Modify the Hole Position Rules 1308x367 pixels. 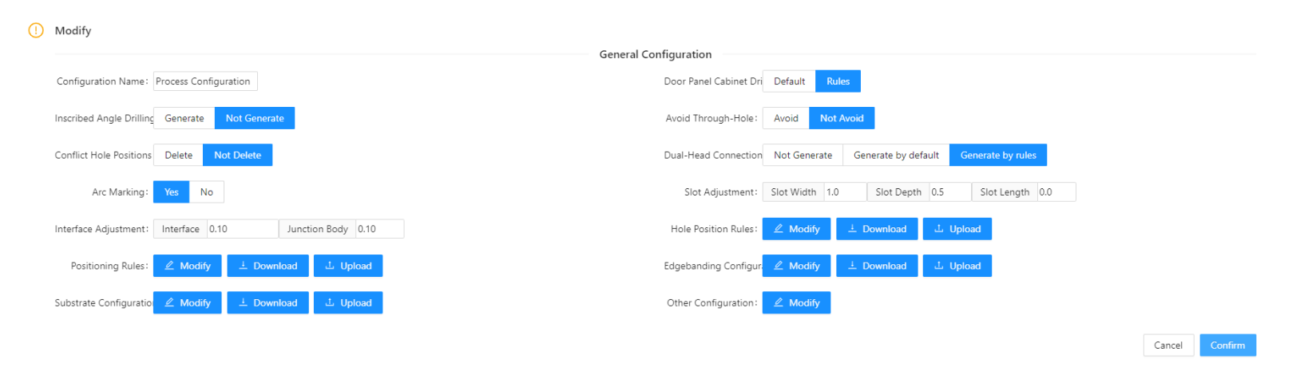point(796,229)
